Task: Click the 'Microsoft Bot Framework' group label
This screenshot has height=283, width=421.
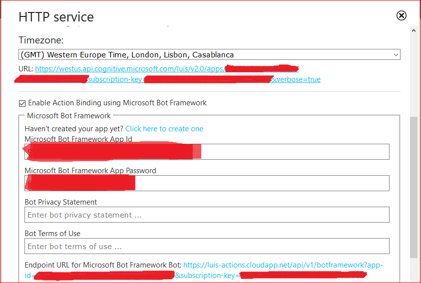Action: click(x=69, y=116)
